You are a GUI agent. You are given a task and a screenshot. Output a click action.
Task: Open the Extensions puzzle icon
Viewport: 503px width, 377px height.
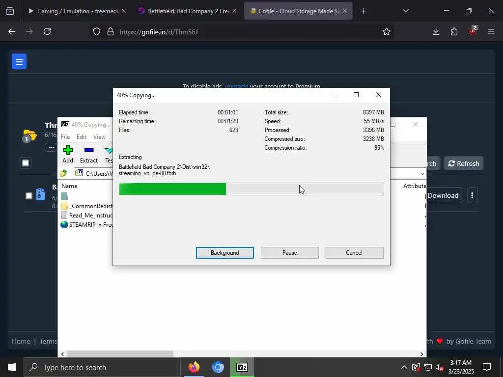pyautogui.click(x=454, y=31)
